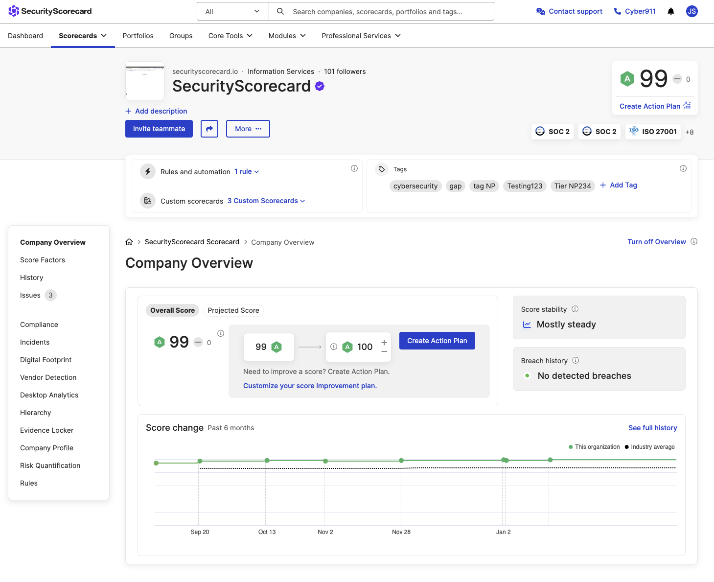Viewport: 714px width, 582px height.
Task: Open the Portfolios tab
Action: tap(138, 36)
